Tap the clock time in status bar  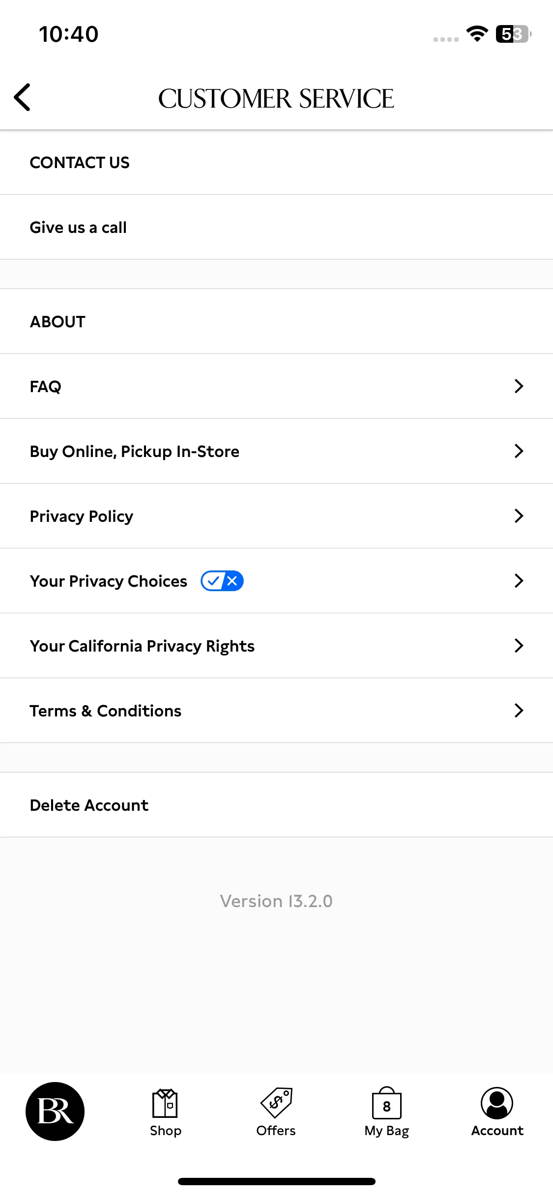pos(69,34)
